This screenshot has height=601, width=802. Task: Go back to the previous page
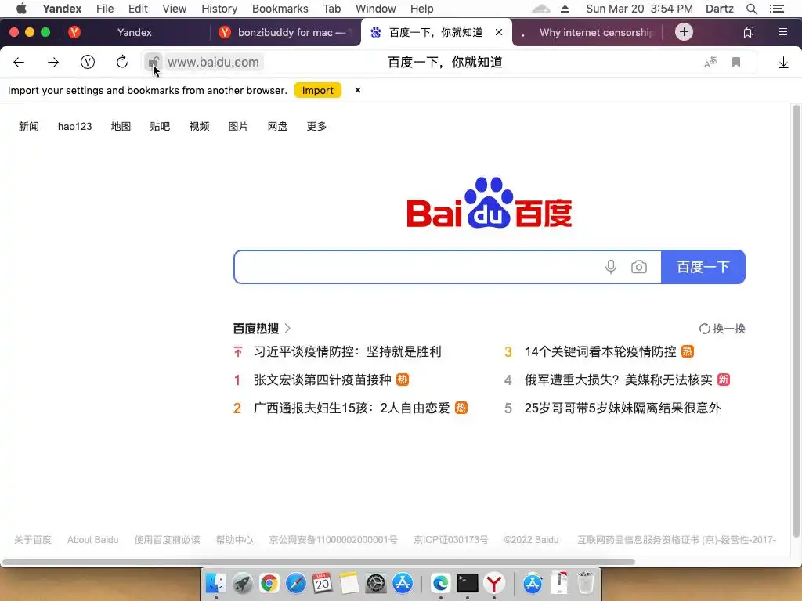(19, 63)
